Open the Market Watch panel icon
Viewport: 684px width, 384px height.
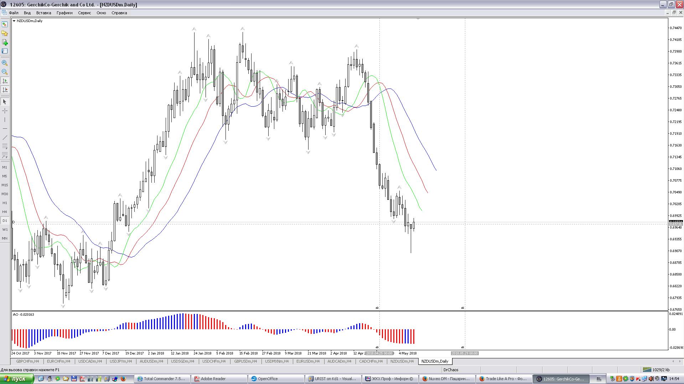pyautogui.click(x=5, y=24)
